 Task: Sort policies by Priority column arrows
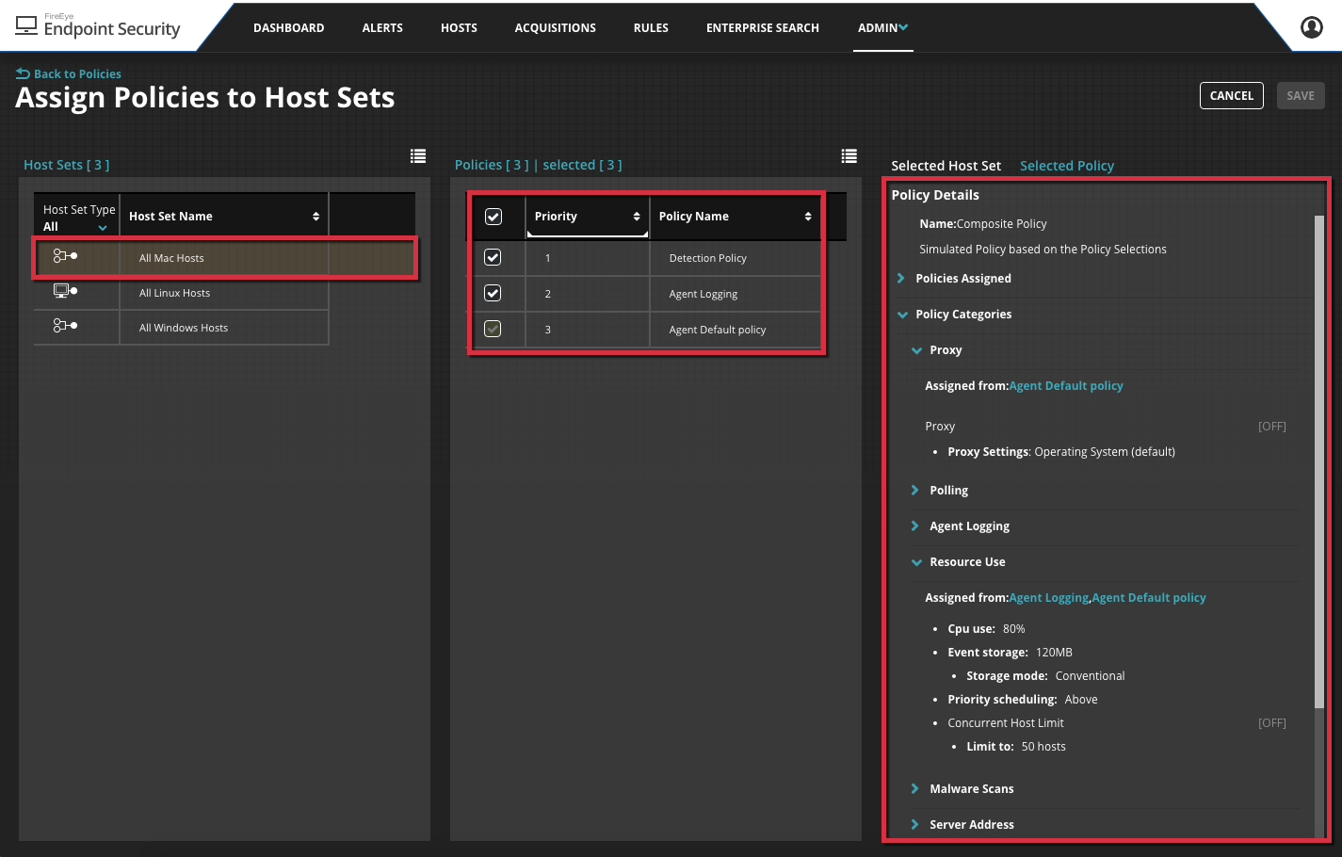pyautogui.click(x=637, y=217)
